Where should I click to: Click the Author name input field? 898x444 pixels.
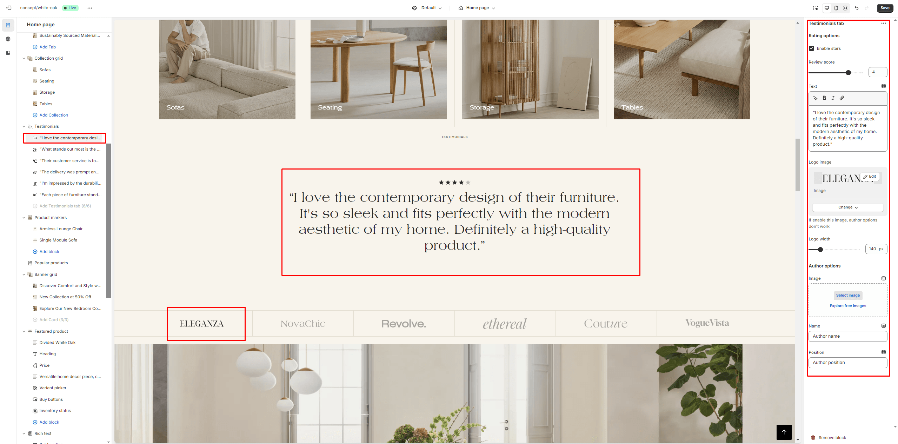pyautogui.click(x=848, y=336)
